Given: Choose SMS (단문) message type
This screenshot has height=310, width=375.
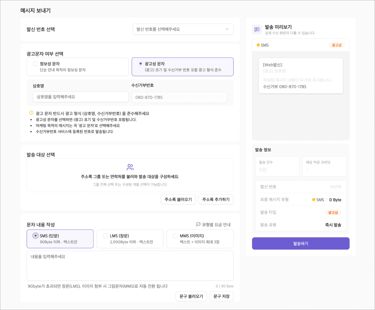Looking at the screenshot, I should click(x=60, y=239).
